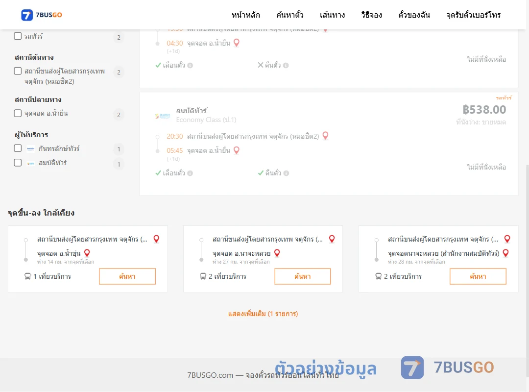The width and height of the screenshot is (529, 392).
Task: Open map pin for จุดจอด อ.นาจะหลวย
Action: 277,253
